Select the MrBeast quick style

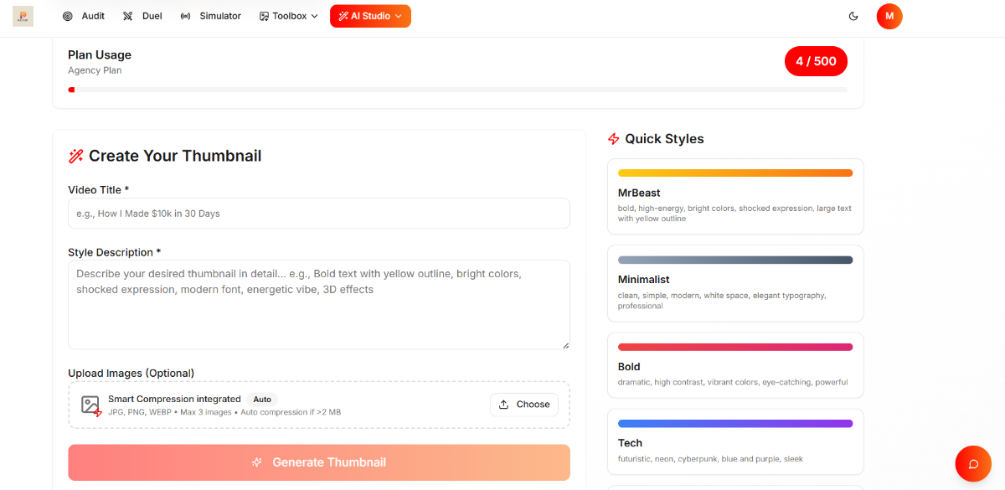point(734,197)
